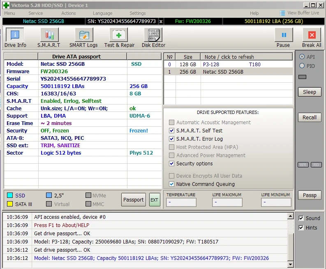Toggle the Hints checkbox
The image size is (326, 269).
pyautogui.click(x=301, y=227)
